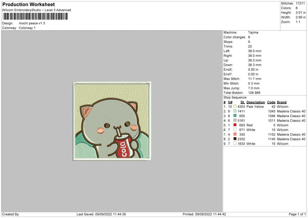
Task: Select the light mint swatch beside stitch count 1411
Action: coord(235,111)
